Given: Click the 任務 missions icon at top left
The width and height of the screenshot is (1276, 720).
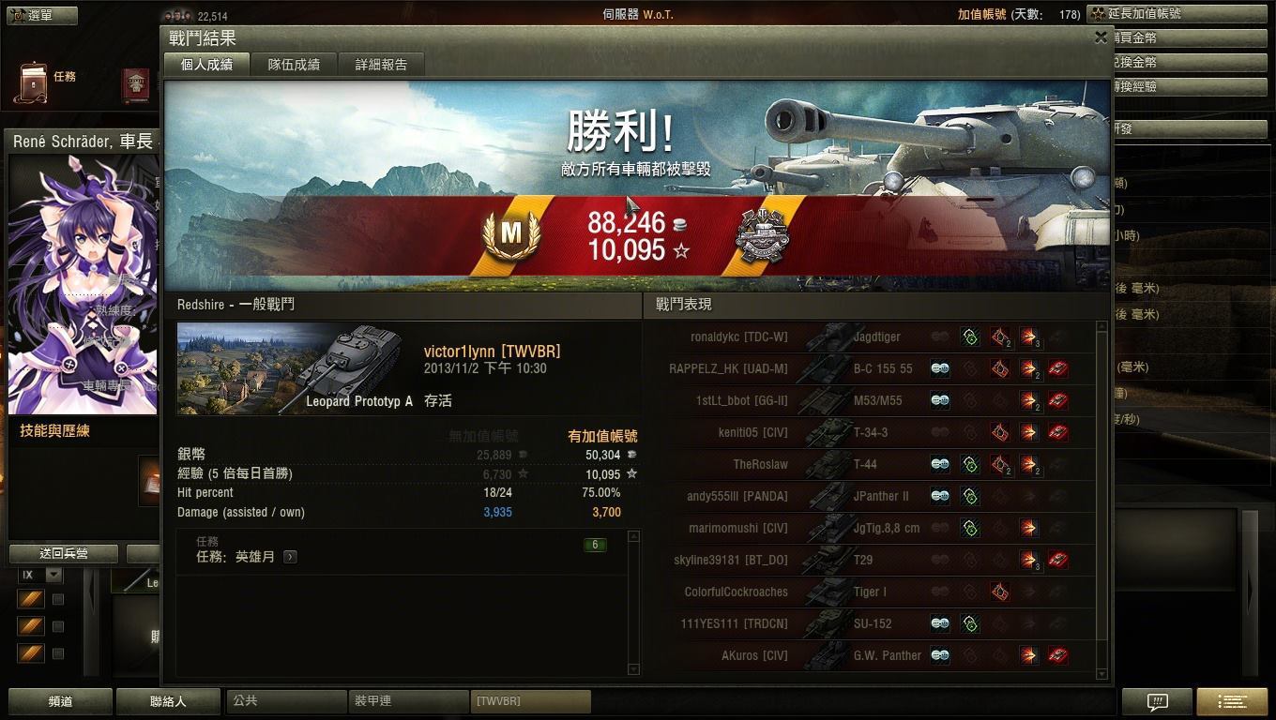Looking at the screenshot, I should [35, 82].
